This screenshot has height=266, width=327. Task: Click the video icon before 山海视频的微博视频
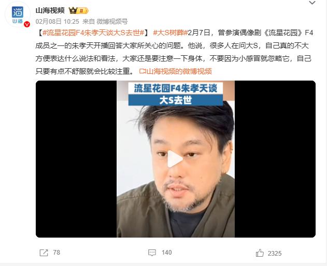pos(143,71)
